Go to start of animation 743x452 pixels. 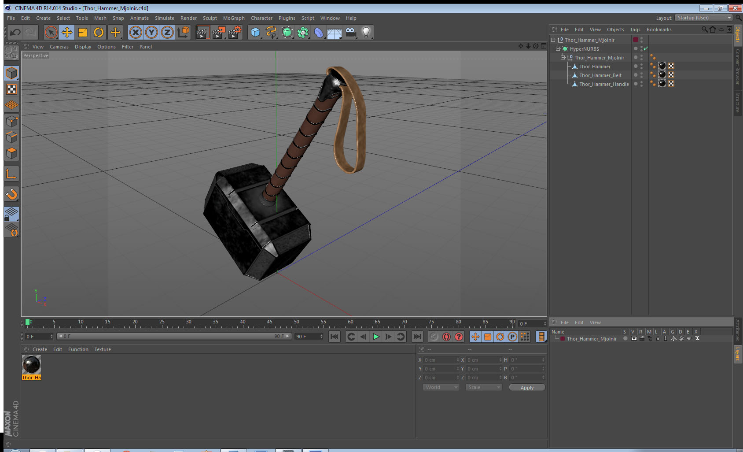click(x=335, y=337)
